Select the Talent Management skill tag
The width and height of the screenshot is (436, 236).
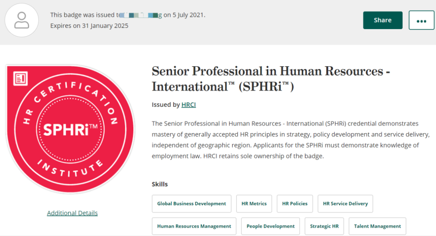point(377,226)
